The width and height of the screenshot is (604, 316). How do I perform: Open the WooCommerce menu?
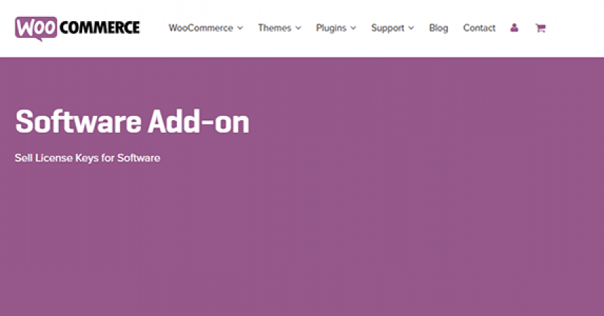click(x=206, y=28)
